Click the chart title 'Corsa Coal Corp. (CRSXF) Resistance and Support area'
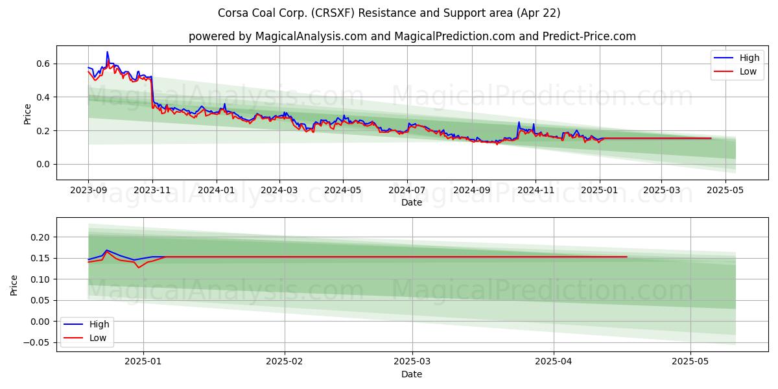This screenshot has width=778, height=389. pos(389,13)
